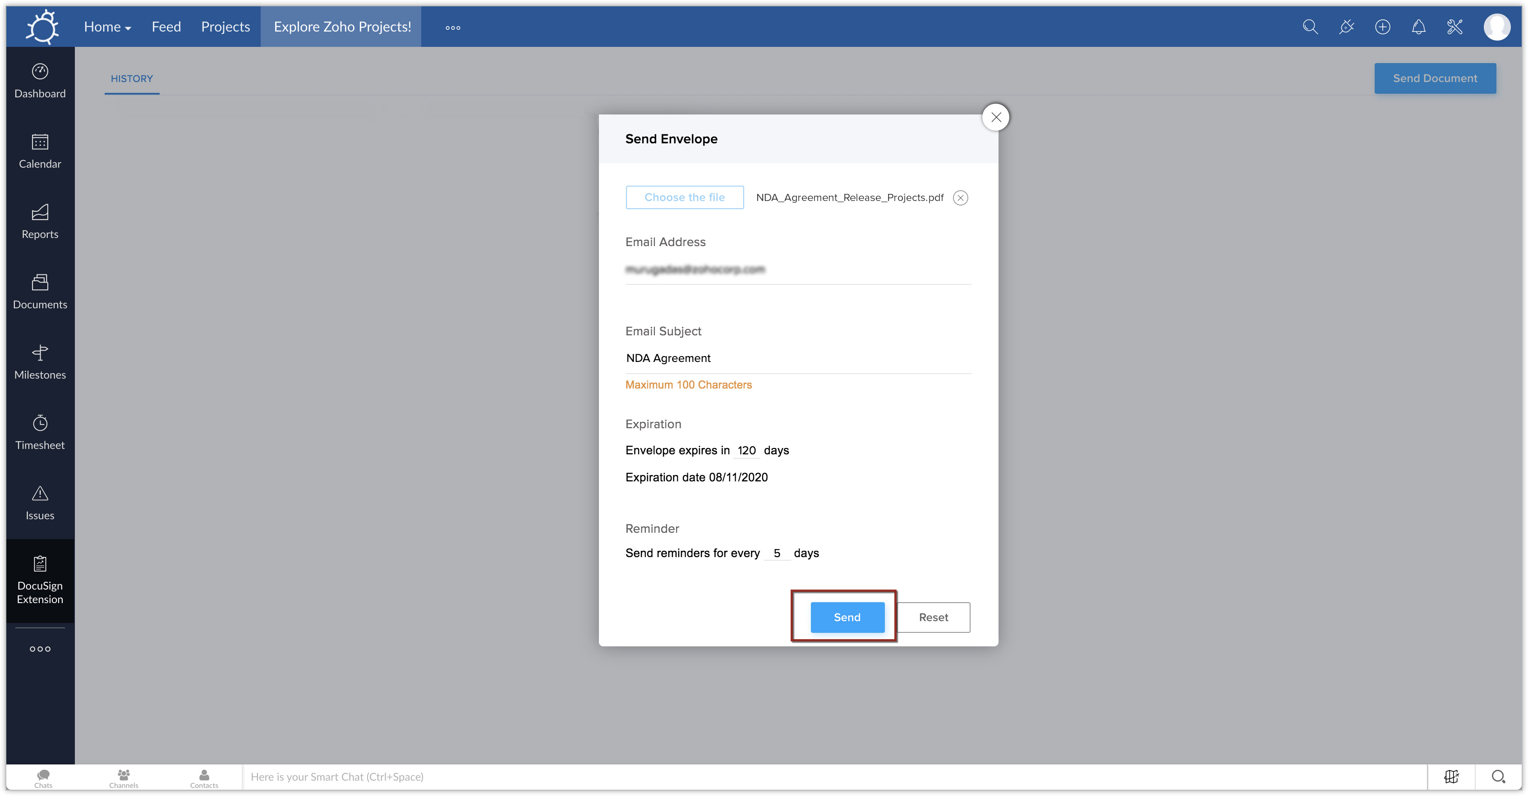Close the Send Envelope dialog
The image size is (1528, 796).
coord(995,117)
